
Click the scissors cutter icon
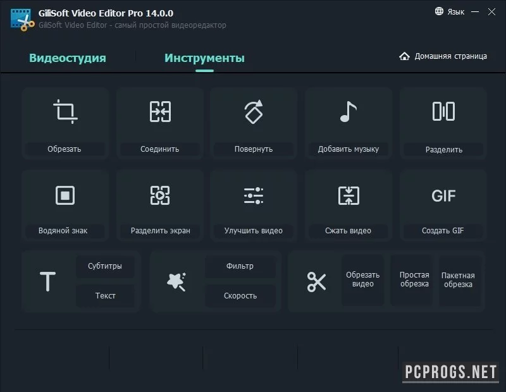[316, 282]
